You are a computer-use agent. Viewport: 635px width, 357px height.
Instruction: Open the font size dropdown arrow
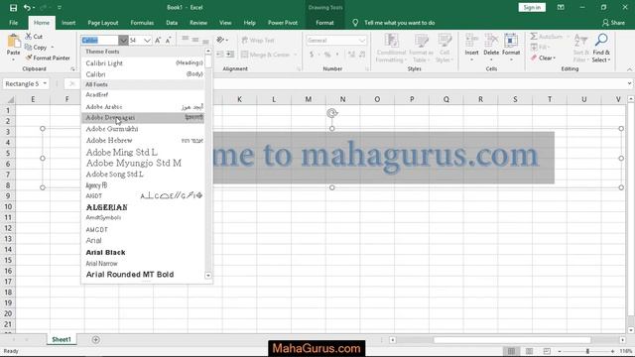click(147, 40)
